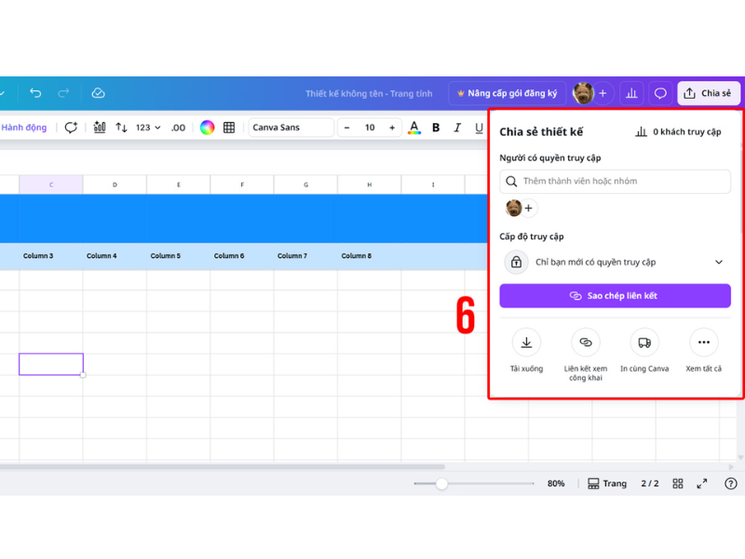The image size is (745, 559).
Task: Open the text color picker
Action: [x=413, y=127]
